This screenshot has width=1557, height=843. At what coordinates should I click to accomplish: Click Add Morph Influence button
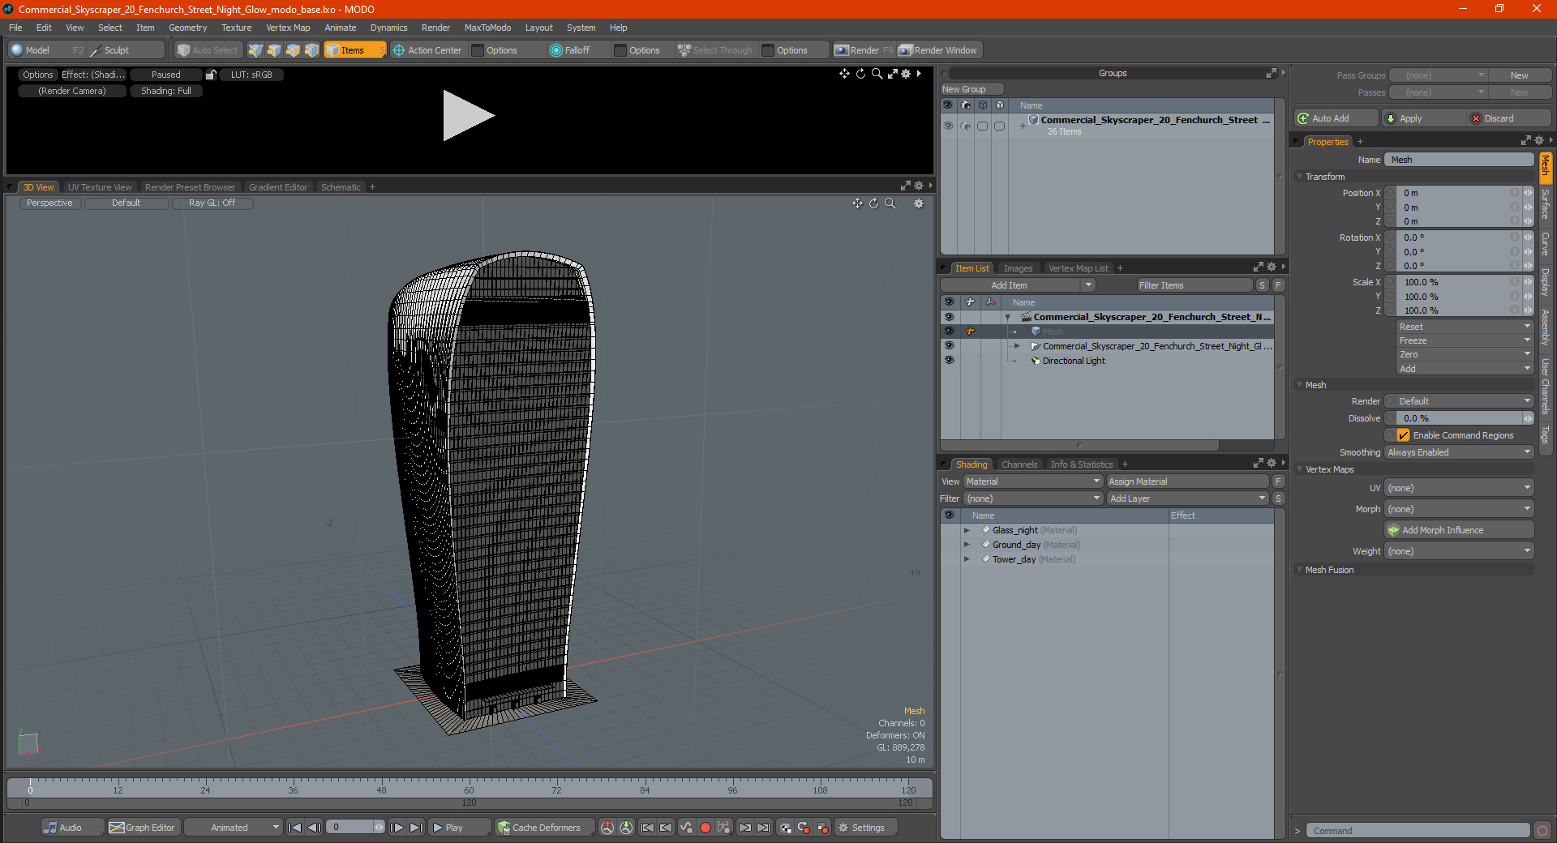click(x=1459, y=530)
